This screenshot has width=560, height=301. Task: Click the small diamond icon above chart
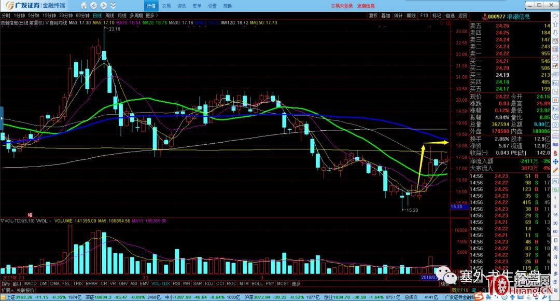click(x=442, y=23)
